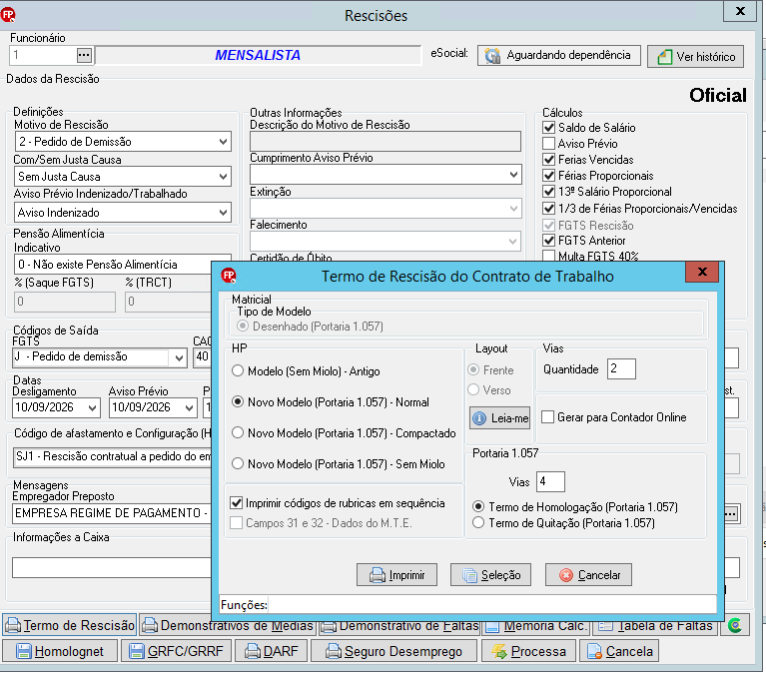
Task: Open Extinção dropdown
Action: (513, 209)
